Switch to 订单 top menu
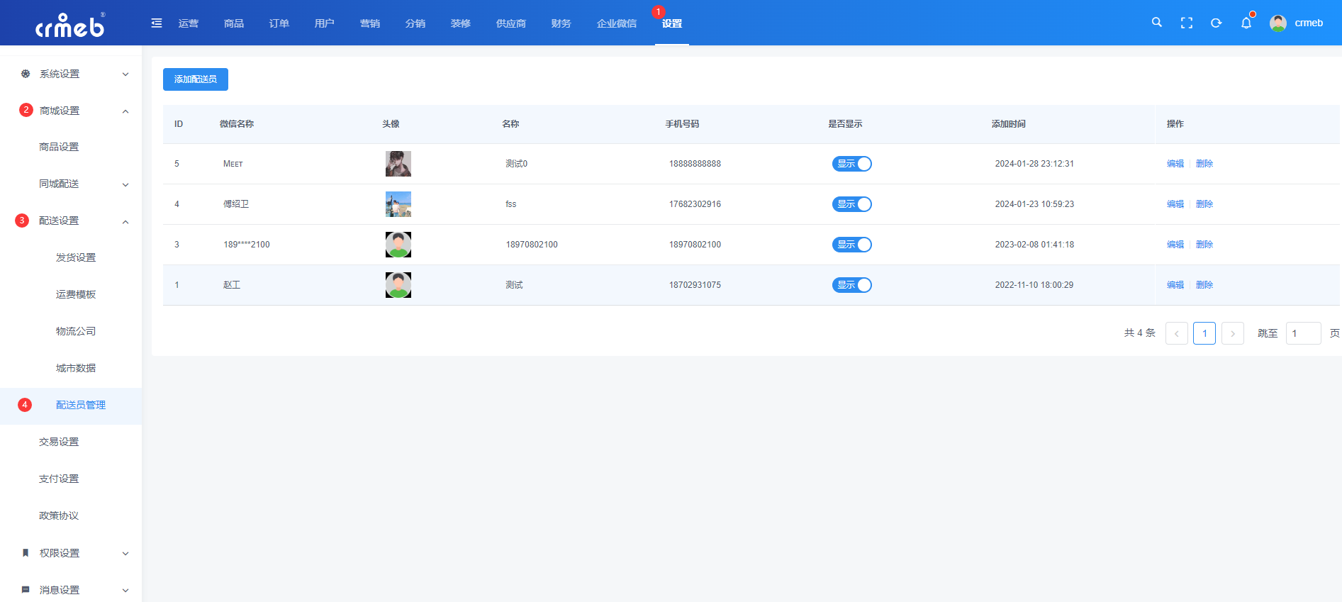 click(279, 23)
